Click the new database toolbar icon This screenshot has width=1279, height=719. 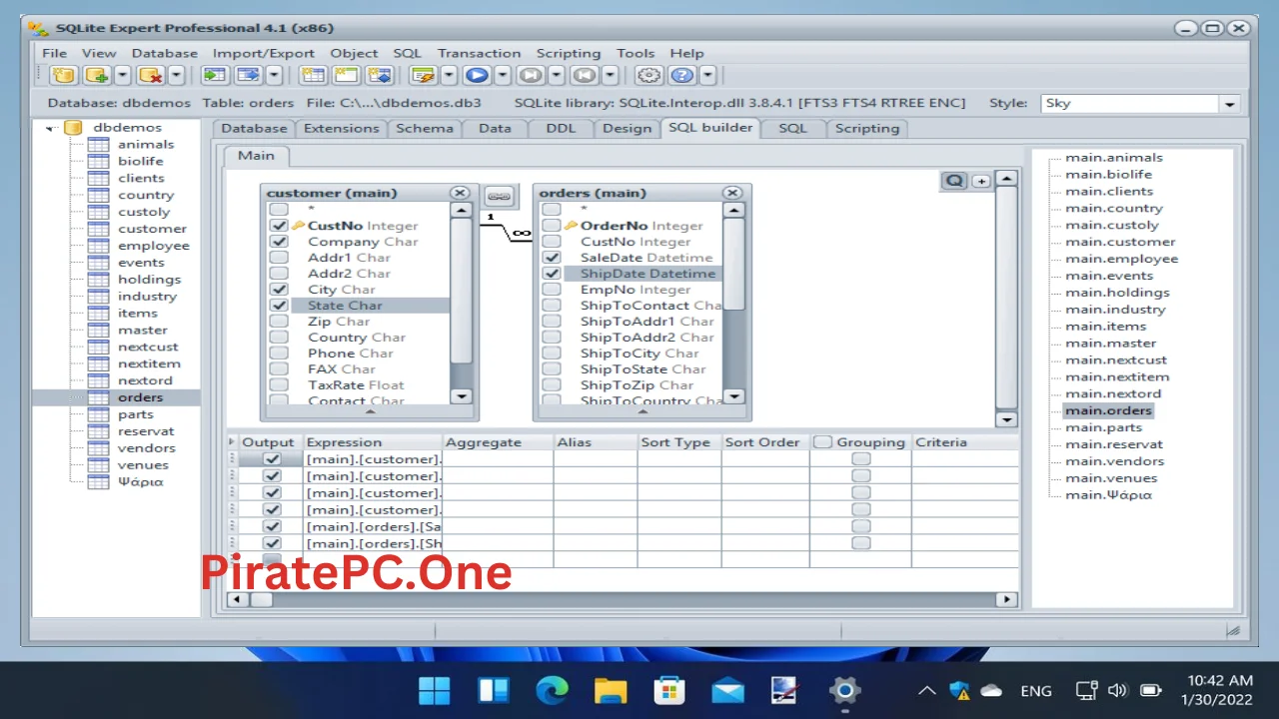[x=64, y=75]
